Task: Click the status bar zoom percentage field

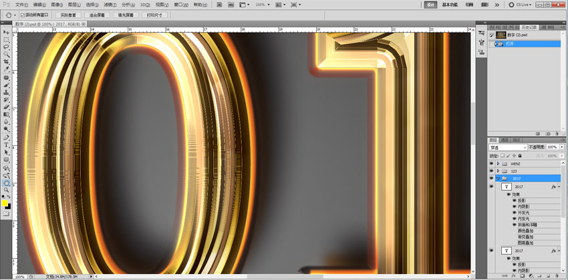Action: [x=19, y=277]
